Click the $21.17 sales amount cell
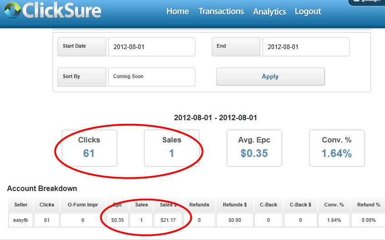This screenshot has height=240, width=385. (168, 220)
